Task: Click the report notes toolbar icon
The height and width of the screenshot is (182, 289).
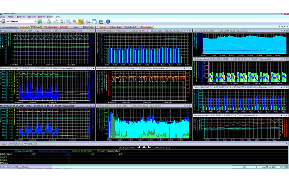Action: click(101, 22)
